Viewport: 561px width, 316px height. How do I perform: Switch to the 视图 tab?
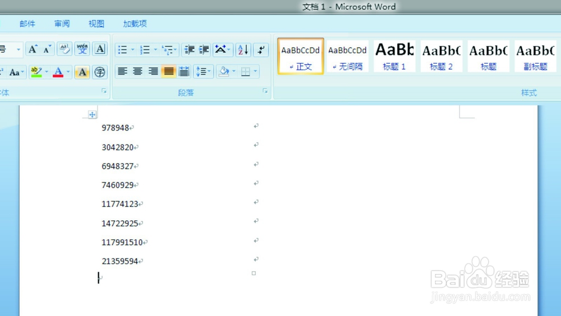tap(96, 24)
